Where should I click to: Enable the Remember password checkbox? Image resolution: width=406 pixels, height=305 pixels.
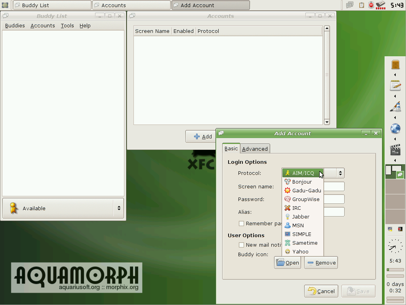click(241, 224)
